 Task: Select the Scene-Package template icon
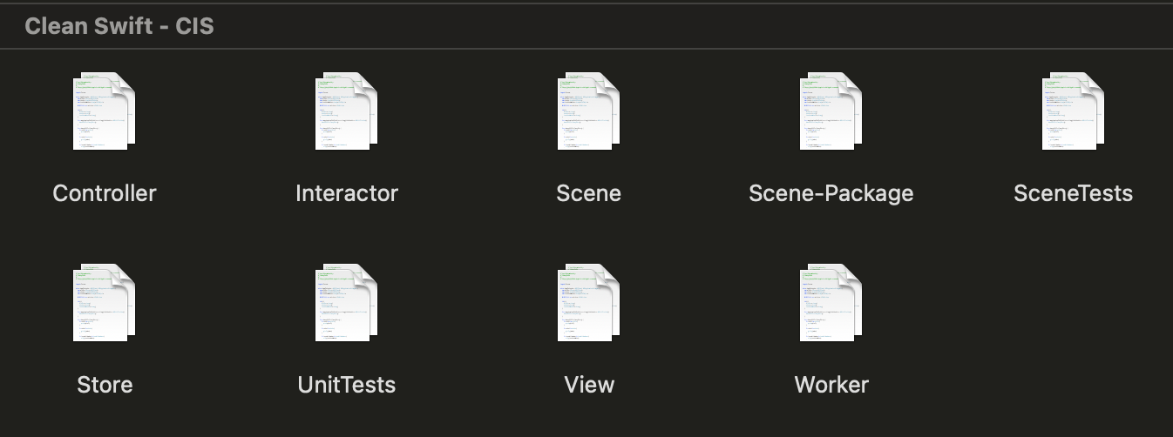pyautogui.click(x=831, y=111)
